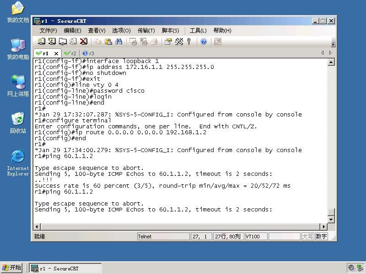Open the 传输(T) menu

(x=146, y=31)
